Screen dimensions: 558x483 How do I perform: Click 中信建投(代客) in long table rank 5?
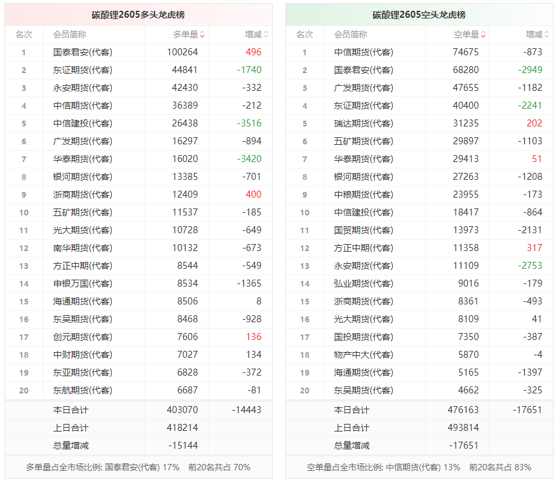coord(83,123)
